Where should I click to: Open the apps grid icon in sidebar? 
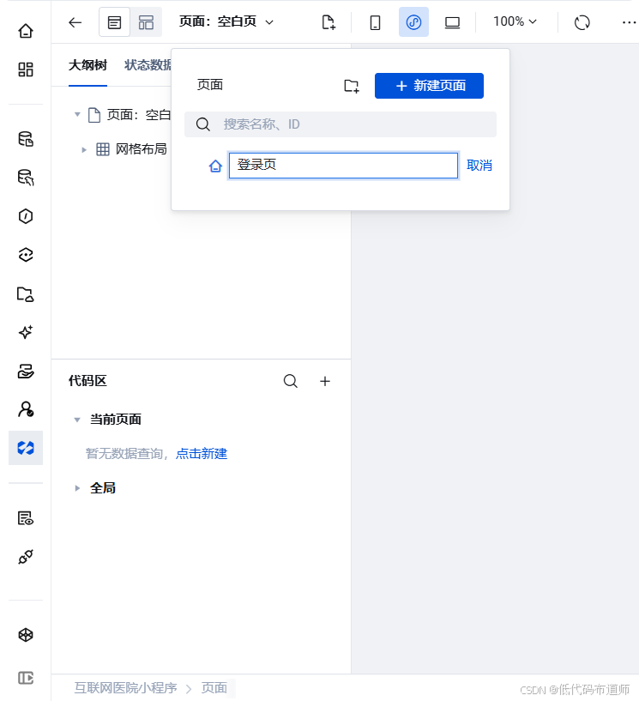(26, 69)
